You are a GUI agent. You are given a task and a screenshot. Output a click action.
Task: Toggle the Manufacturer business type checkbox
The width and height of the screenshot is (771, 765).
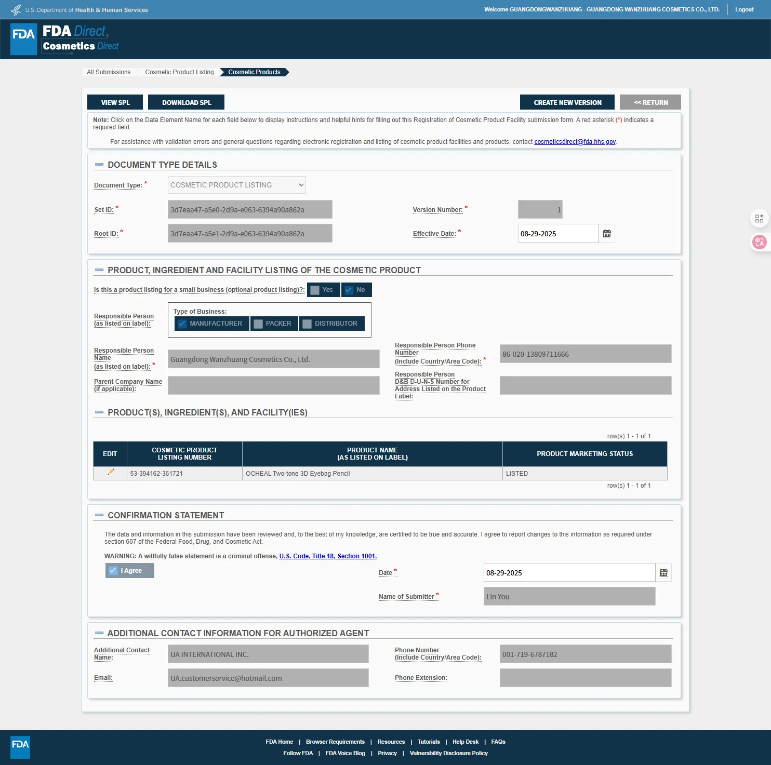[x=212, y=324]
